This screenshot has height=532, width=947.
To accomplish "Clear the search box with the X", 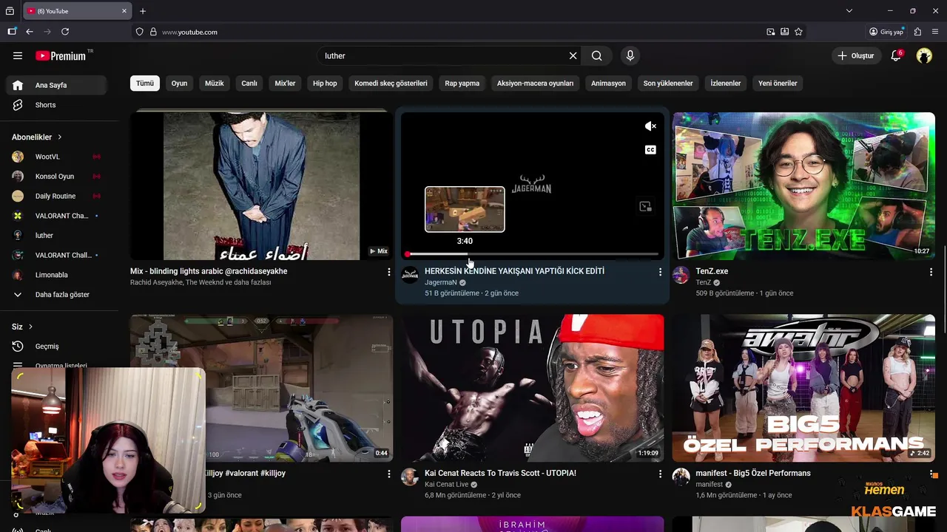I will point(573,55).
